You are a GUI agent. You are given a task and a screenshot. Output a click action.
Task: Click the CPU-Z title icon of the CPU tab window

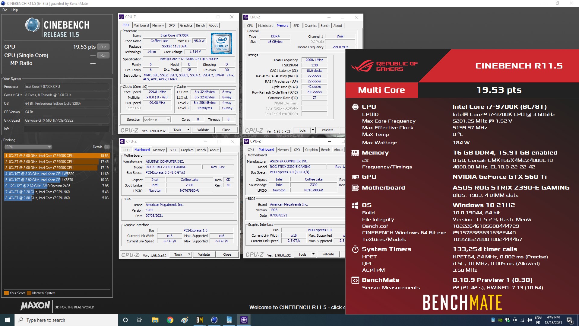[122, 17]
